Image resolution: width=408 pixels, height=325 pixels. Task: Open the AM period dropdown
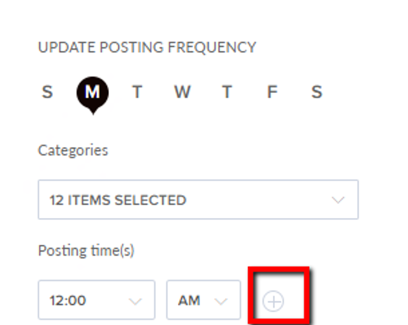pyautogui.click(x=203, y=300)
